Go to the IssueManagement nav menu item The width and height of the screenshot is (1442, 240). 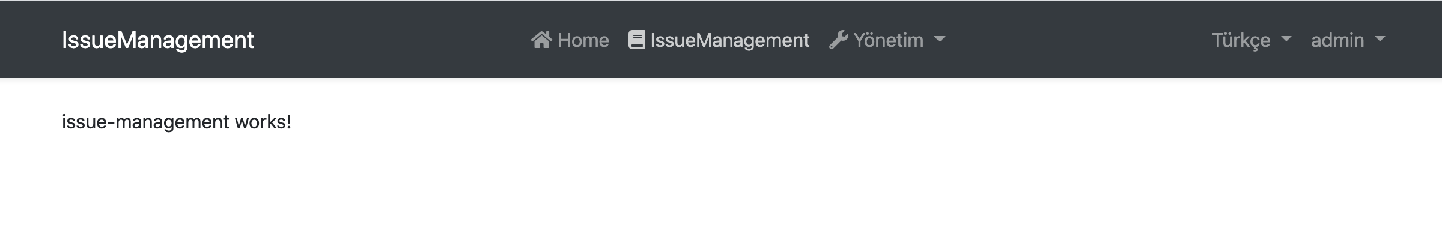(729, 40)
